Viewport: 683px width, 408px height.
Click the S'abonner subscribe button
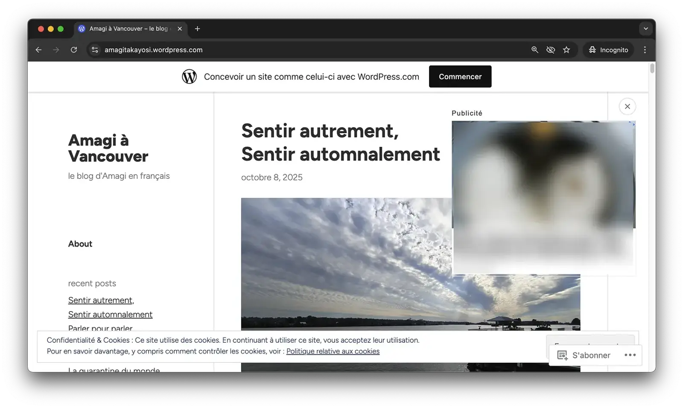[x=584, y=355]
